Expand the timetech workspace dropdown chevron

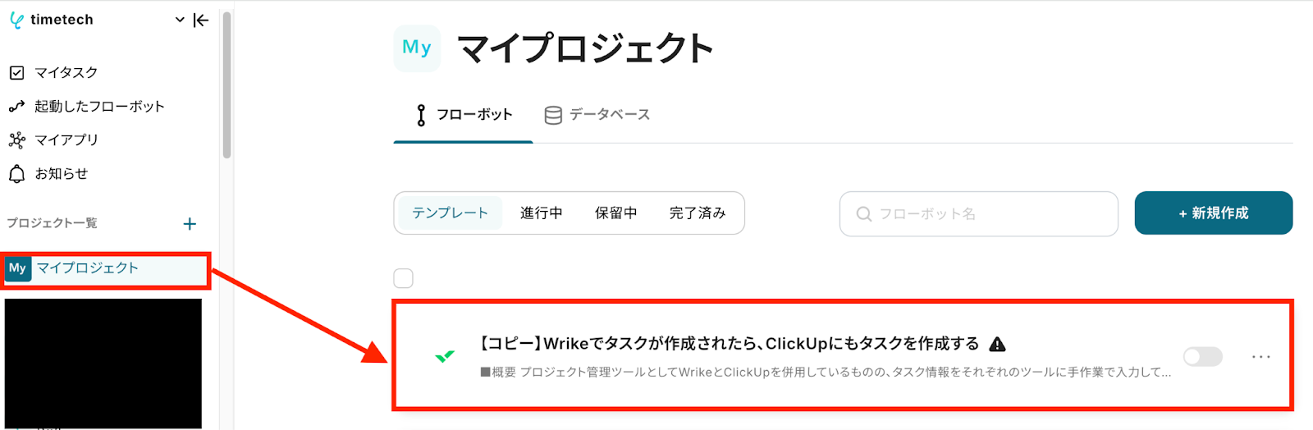pos(180,20)
